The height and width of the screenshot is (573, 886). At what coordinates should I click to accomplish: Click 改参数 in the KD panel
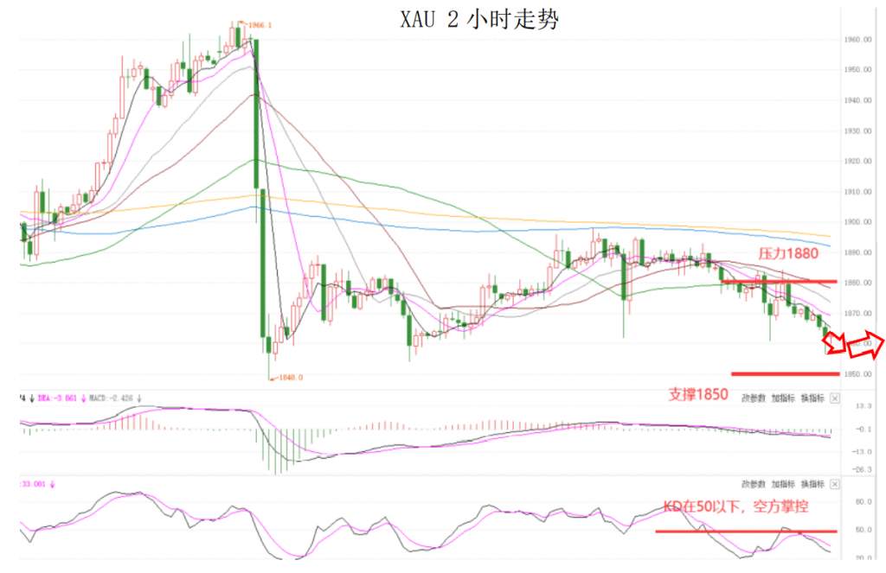754,484
